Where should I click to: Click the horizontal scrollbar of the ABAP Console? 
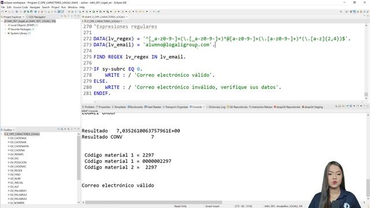tap(153, 202)
